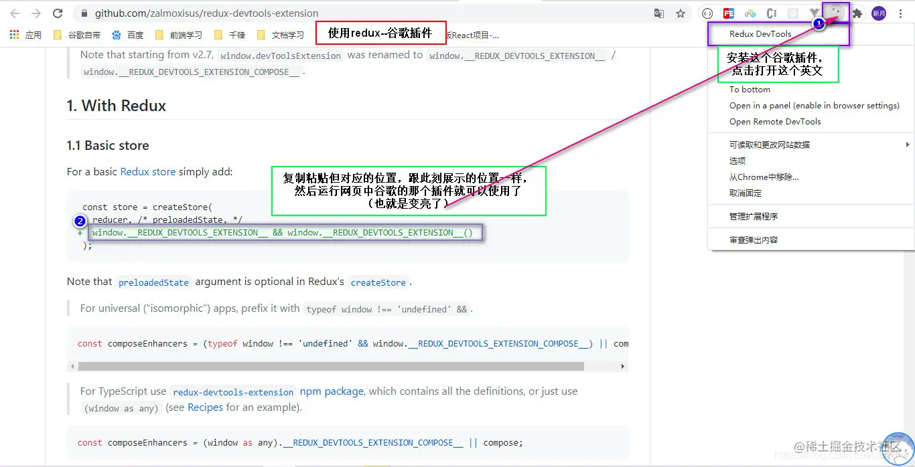Open the Redux DevTools extension icon

835,13
